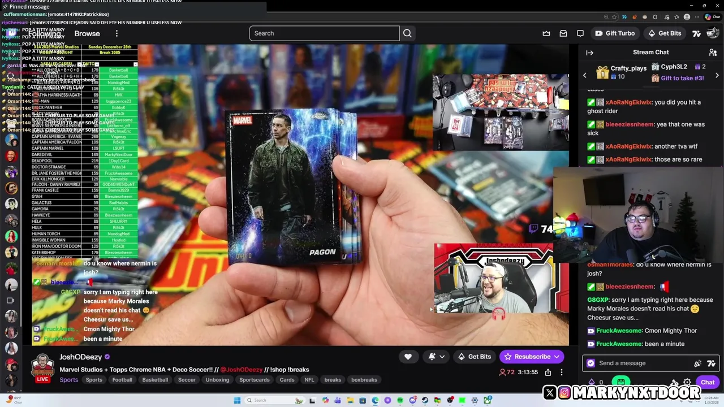Viewport: 724px width, 407px height.
Task: Click green reward icon below chat
Action: pyautogui.click(x=621, y=383)
